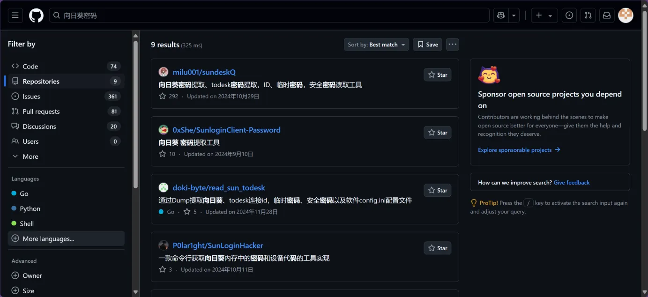
Task: Open Sort by: Best match dropdown
Action: click(376, 45)
